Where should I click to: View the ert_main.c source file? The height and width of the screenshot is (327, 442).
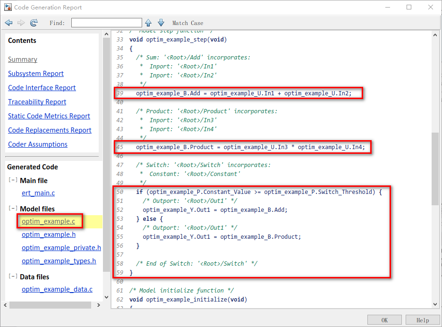(x=37, y=193)
